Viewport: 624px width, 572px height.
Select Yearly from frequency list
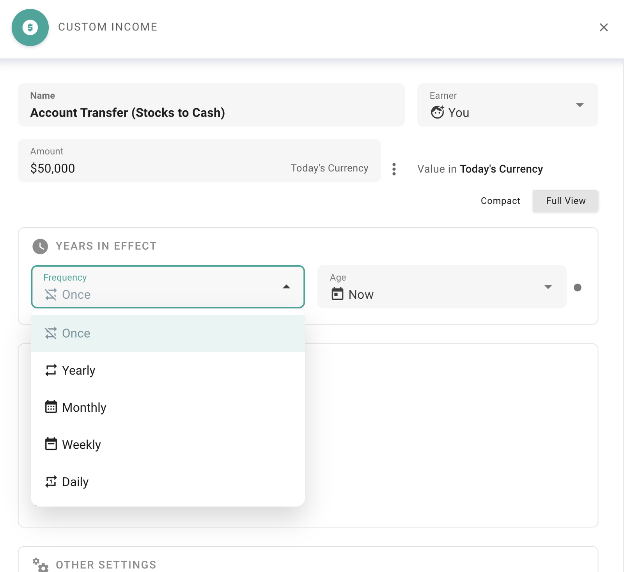coord(79,370)
